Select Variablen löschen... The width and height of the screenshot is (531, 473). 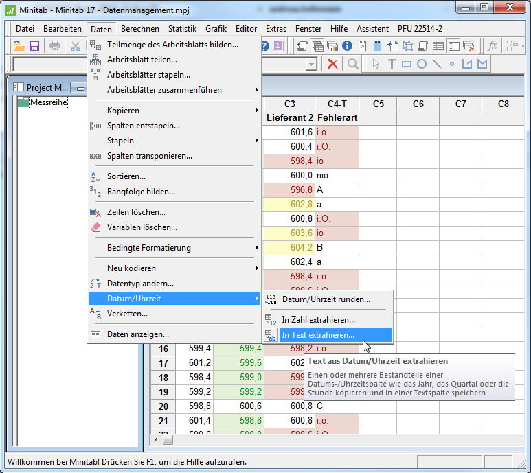(174, 227)
